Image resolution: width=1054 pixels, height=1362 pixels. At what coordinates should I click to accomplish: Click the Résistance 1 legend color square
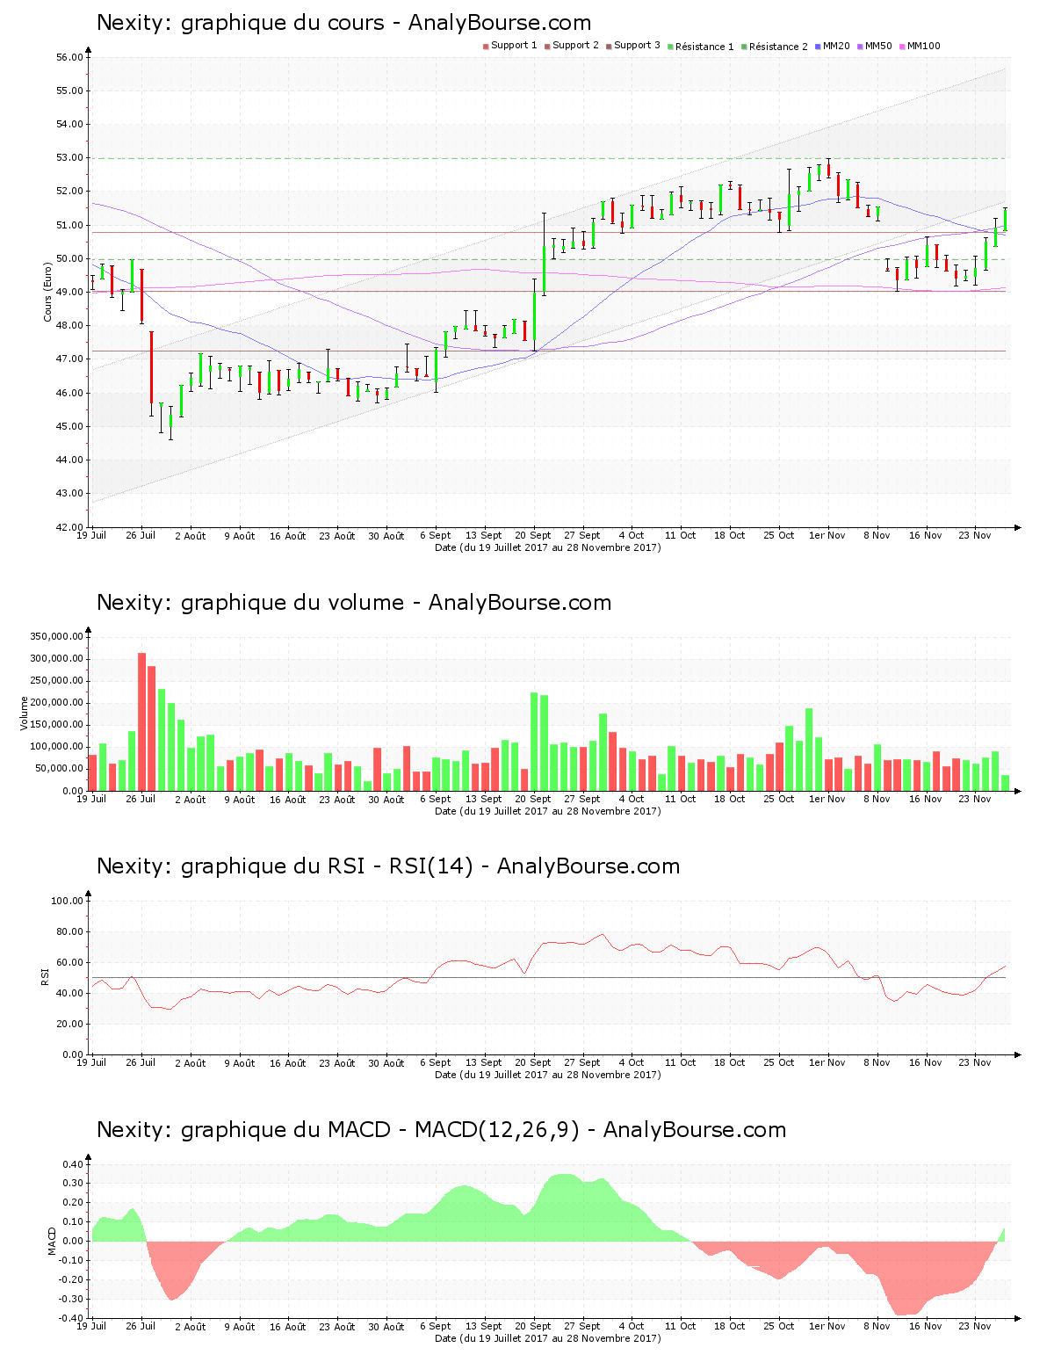[x=670, y=46]
